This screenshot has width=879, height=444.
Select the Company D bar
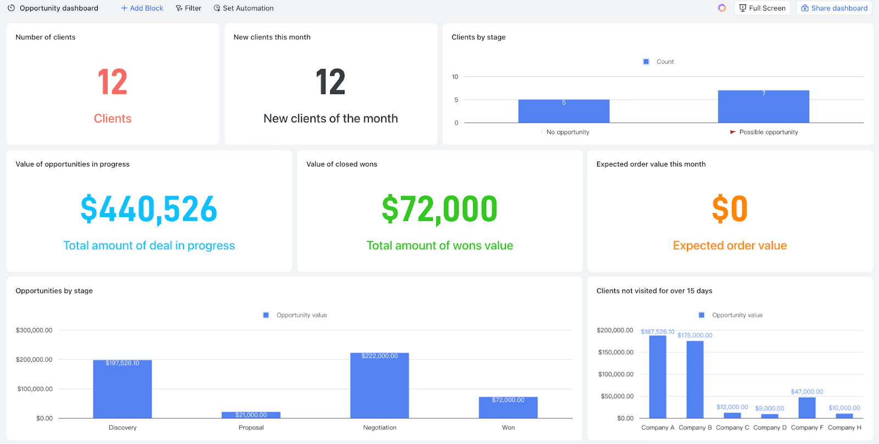coord(770,416)
